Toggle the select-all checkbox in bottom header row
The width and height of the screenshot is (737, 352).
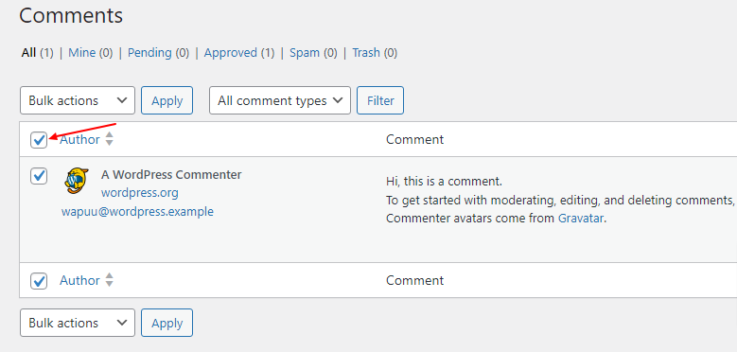click(39, 281)
